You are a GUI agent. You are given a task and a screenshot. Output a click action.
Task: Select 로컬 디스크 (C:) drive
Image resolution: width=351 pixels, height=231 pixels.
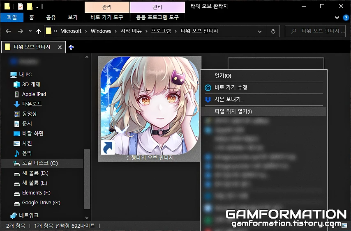42,163
